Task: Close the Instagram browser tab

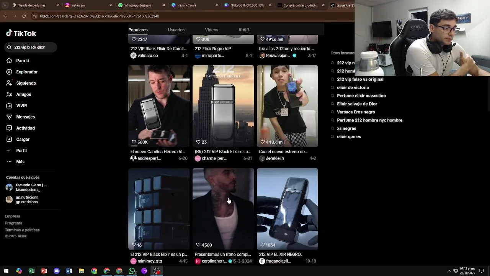Action: pos(111,5)
